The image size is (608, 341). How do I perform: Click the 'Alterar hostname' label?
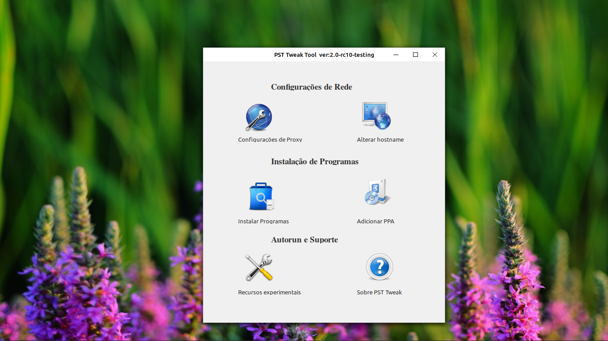(x=380, y=139)
